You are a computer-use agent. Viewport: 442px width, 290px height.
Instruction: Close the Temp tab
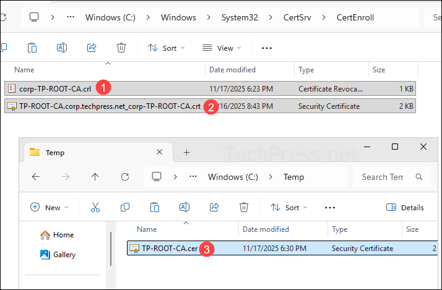(159, 152)
